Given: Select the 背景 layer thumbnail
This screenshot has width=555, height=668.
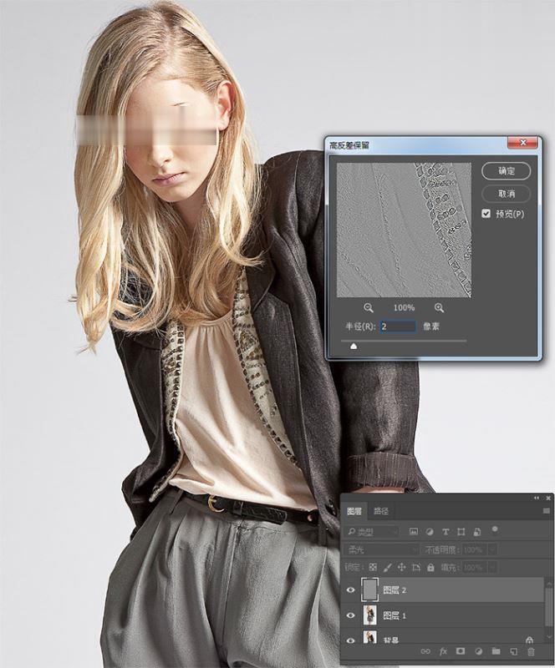Looking at the screenshot, I should pos(369,637).
